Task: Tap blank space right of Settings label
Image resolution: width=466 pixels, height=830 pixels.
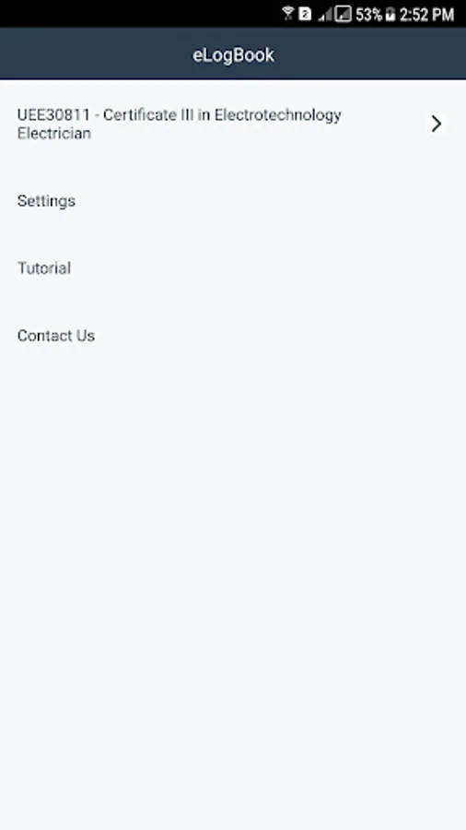Action: click(264, 201)
